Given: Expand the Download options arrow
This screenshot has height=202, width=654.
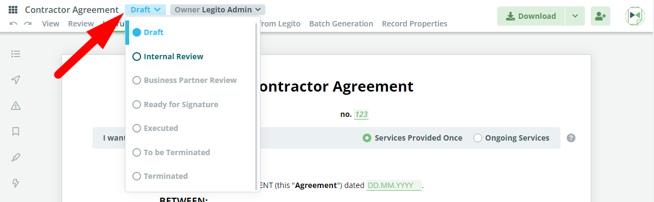Looking at the screenshot, I should (x=575, y=16).
